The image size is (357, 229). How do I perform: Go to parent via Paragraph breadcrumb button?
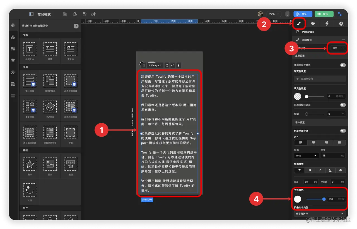coord(155,65)
